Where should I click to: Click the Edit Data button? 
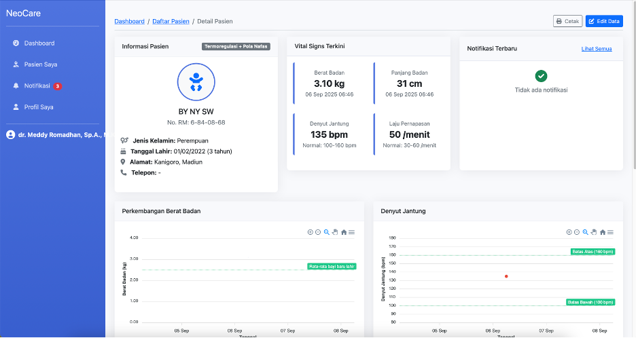604,21
